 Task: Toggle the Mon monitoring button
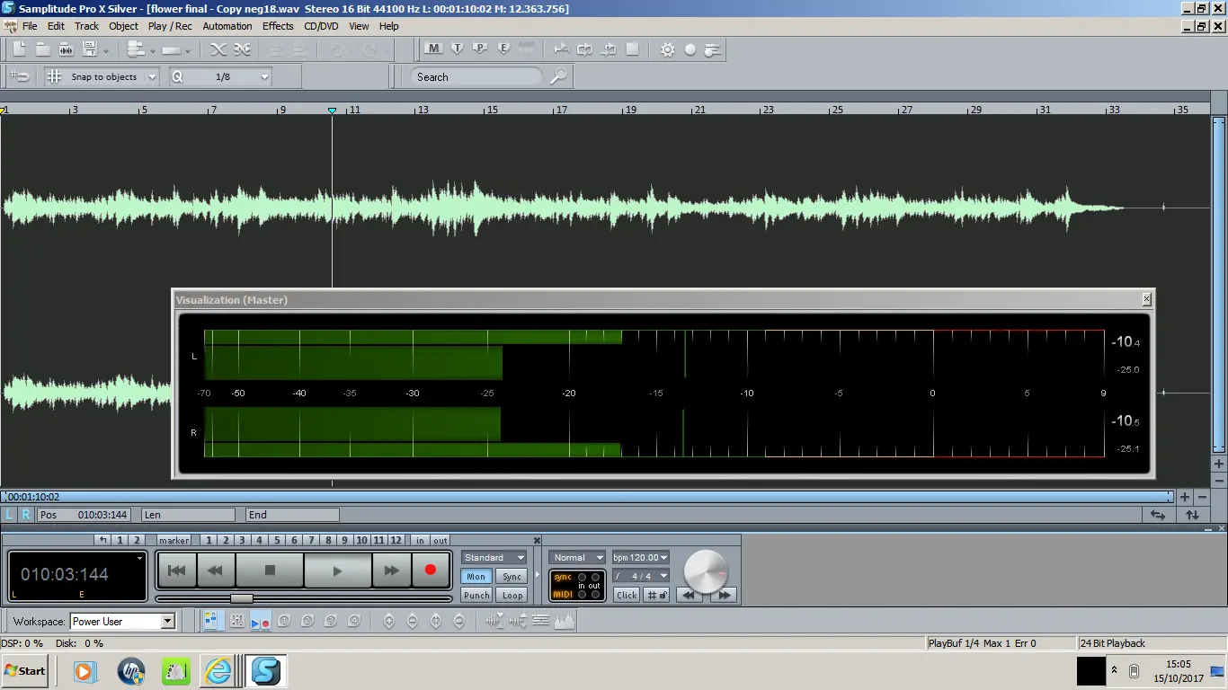pyautogui.click(x=476, y=577)
